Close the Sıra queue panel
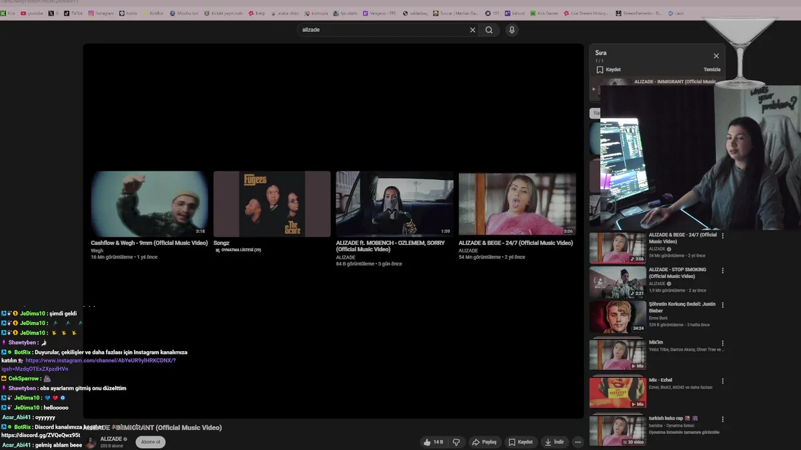This screenshot has height=450, width=801. 716,56
